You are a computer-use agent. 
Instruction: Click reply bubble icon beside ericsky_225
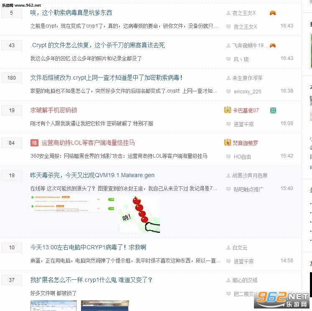tap(228, 92)
